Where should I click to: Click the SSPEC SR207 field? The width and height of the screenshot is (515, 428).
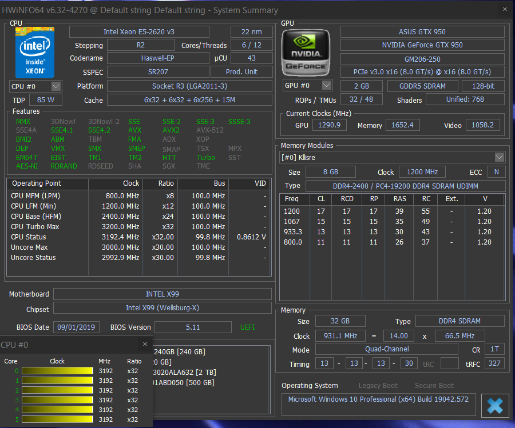point(158,72)
